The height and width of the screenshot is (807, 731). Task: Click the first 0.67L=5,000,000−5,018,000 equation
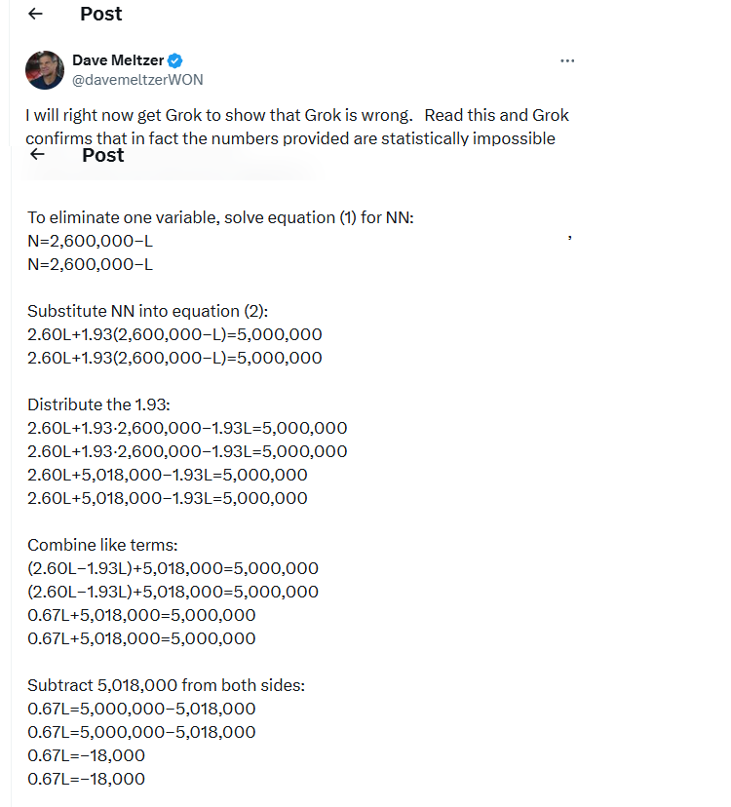(x=141, y=709)
